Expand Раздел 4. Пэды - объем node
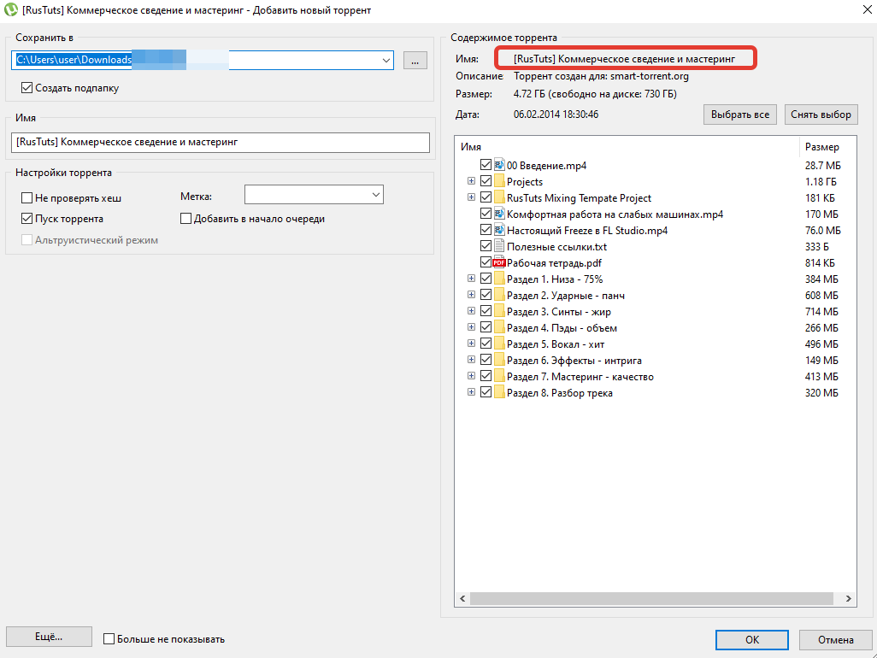The image size is (877, 658). (472, 326)
